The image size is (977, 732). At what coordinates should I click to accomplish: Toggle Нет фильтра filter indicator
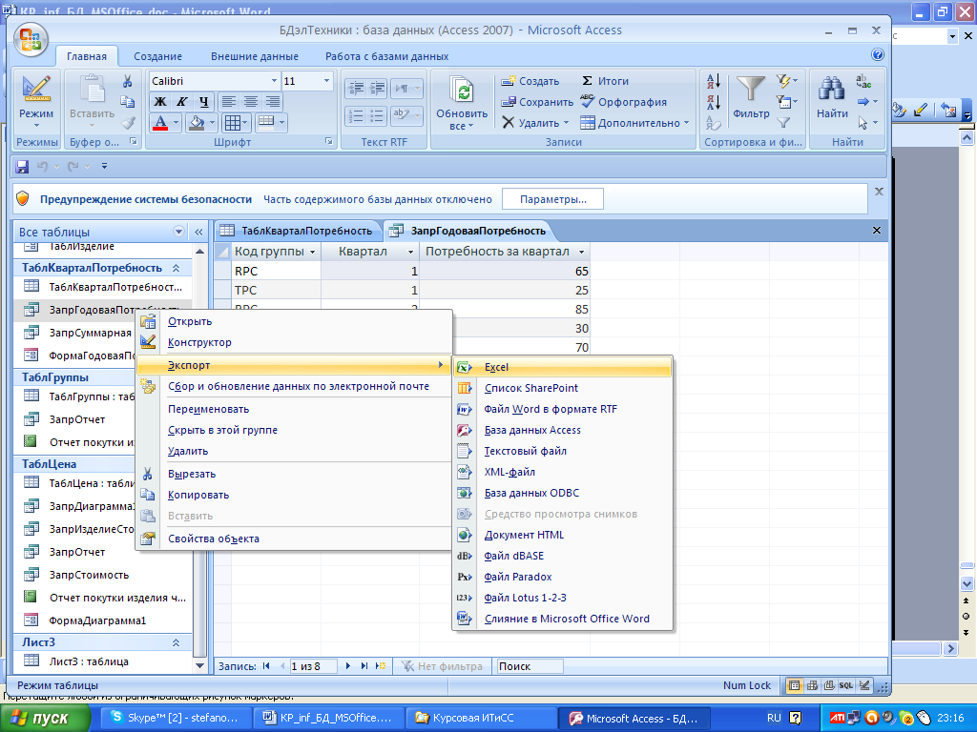(443, 666)
